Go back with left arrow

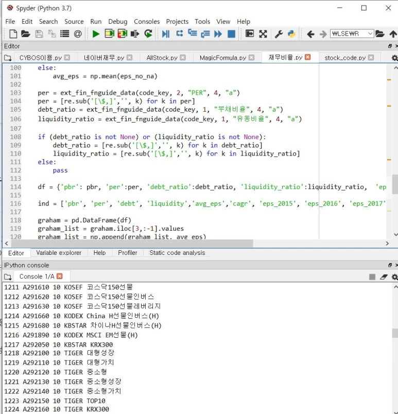(x=310, y=34)
